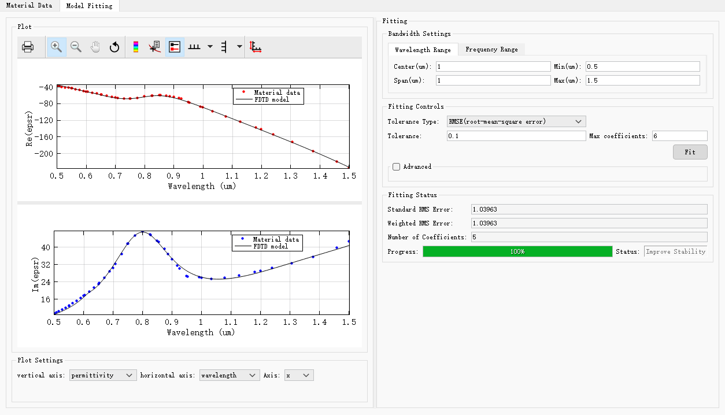
Task: Click the Standard RMS Error value field
Action: pyautogui.click(x=589, y=209)
